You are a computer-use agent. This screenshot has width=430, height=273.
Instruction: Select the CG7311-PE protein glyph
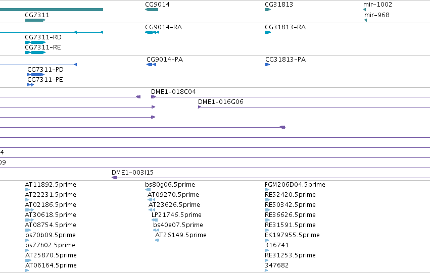tap(30, 85)
